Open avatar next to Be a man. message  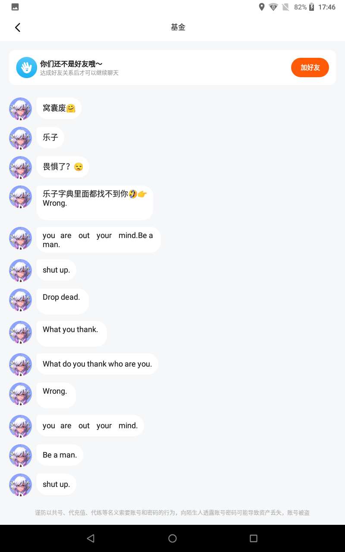(x=21, y=455)
